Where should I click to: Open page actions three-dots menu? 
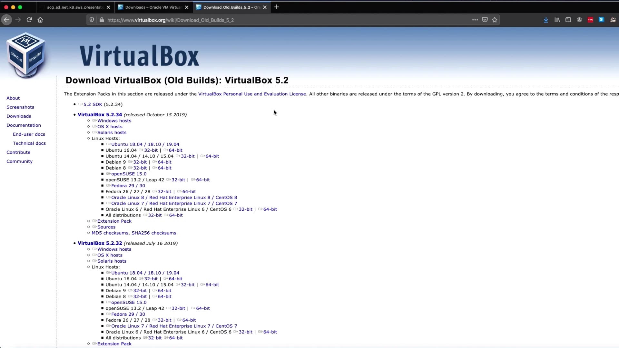point(475,20)
